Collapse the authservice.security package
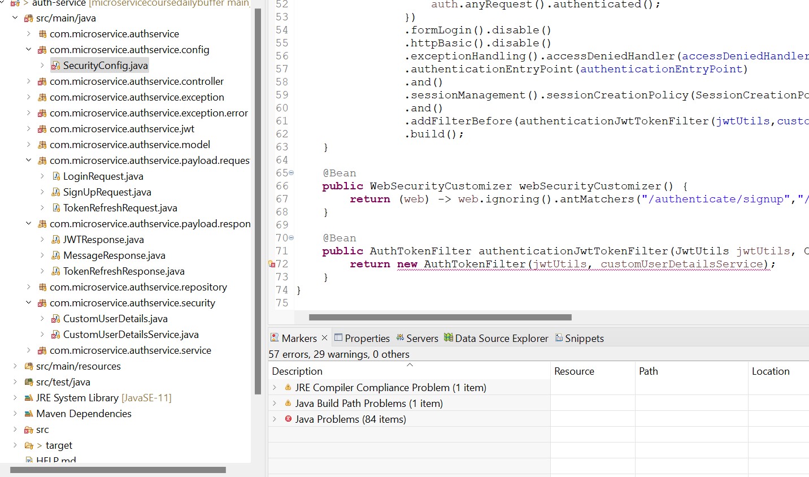Screen dimensions: 809x477 click(x=29, y=303)
